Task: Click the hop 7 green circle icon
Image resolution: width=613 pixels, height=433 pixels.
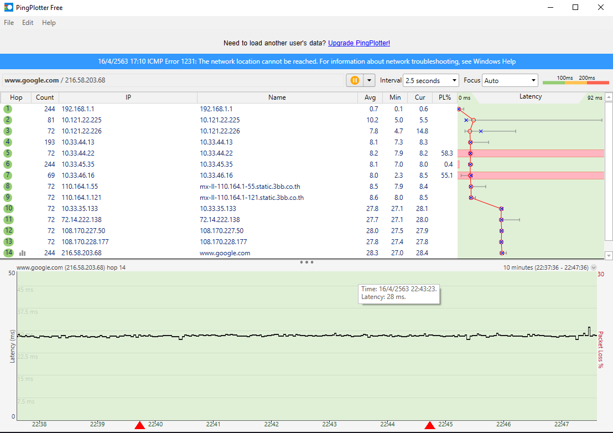Action: tap(8, 176)
